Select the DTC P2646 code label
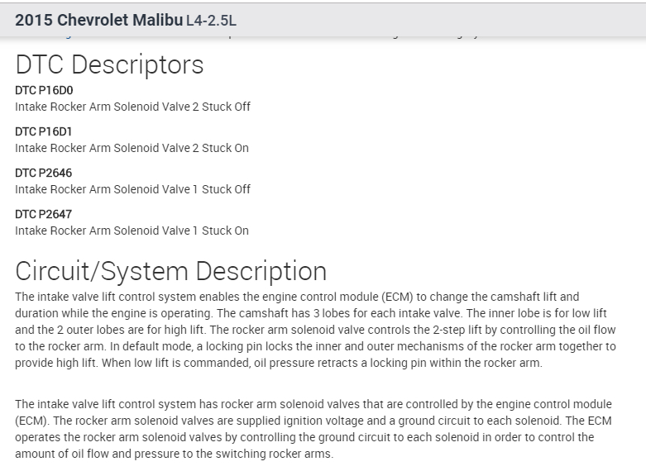This screenshot has height=471, width=646. (x=44, y=173)
